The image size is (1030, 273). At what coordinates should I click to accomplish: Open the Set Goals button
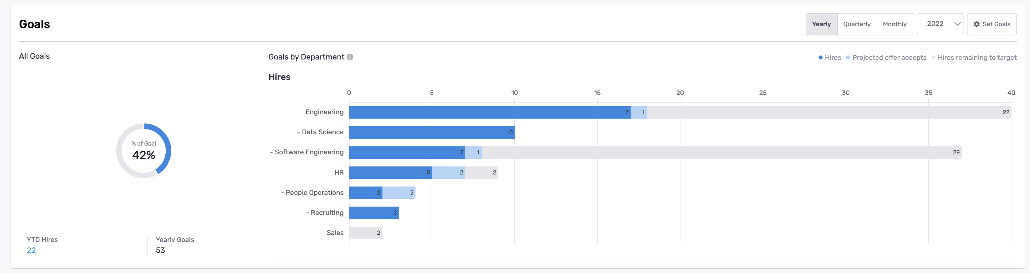point(992,24)
